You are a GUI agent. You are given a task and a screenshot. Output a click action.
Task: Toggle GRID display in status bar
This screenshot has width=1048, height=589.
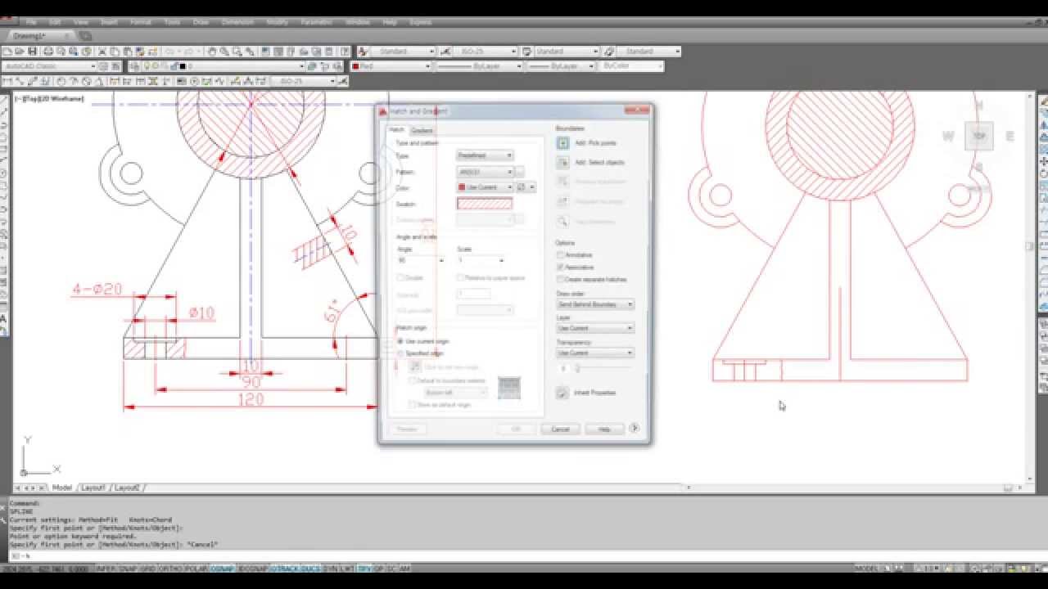147,569
